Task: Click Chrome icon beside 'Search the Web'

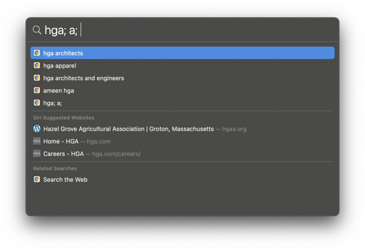Action: (x=37, y=179)
